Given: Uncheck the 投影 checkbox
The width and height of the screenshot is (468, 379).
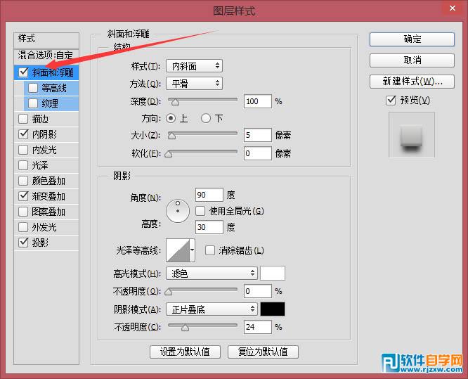Looking at the screenshot, I should point(23,243).
